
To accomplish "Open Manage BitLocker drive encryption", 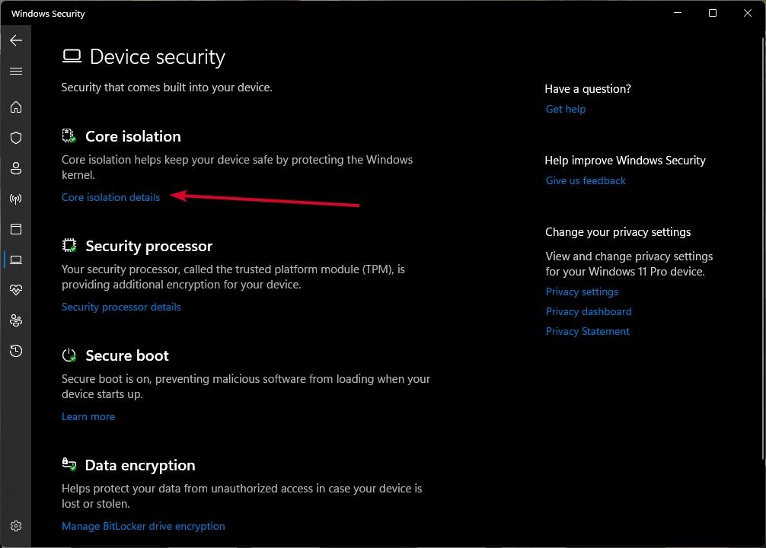I will 143,526.
